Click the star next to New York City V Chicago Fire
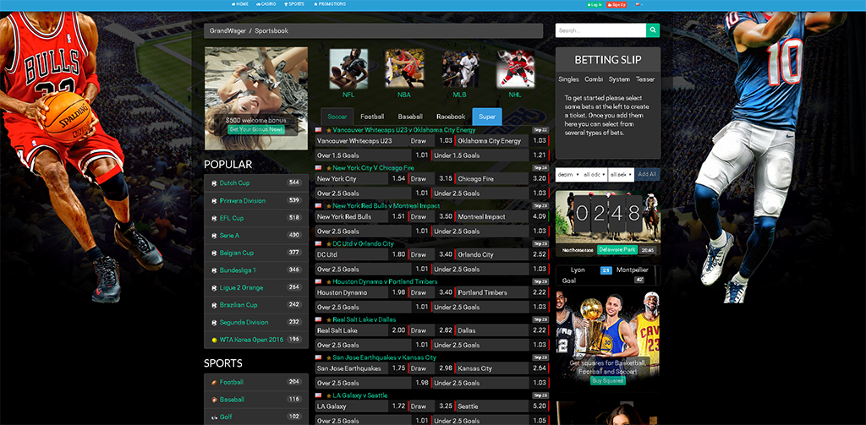This screenshot has width=866, height=425. pyautogui.click(x=329, y=168)
